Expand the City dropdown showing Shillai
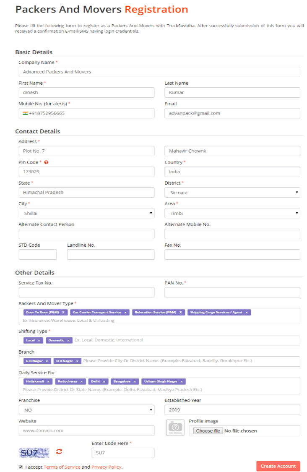Screen dimensions: 307x472 click(x=86, y=213)
